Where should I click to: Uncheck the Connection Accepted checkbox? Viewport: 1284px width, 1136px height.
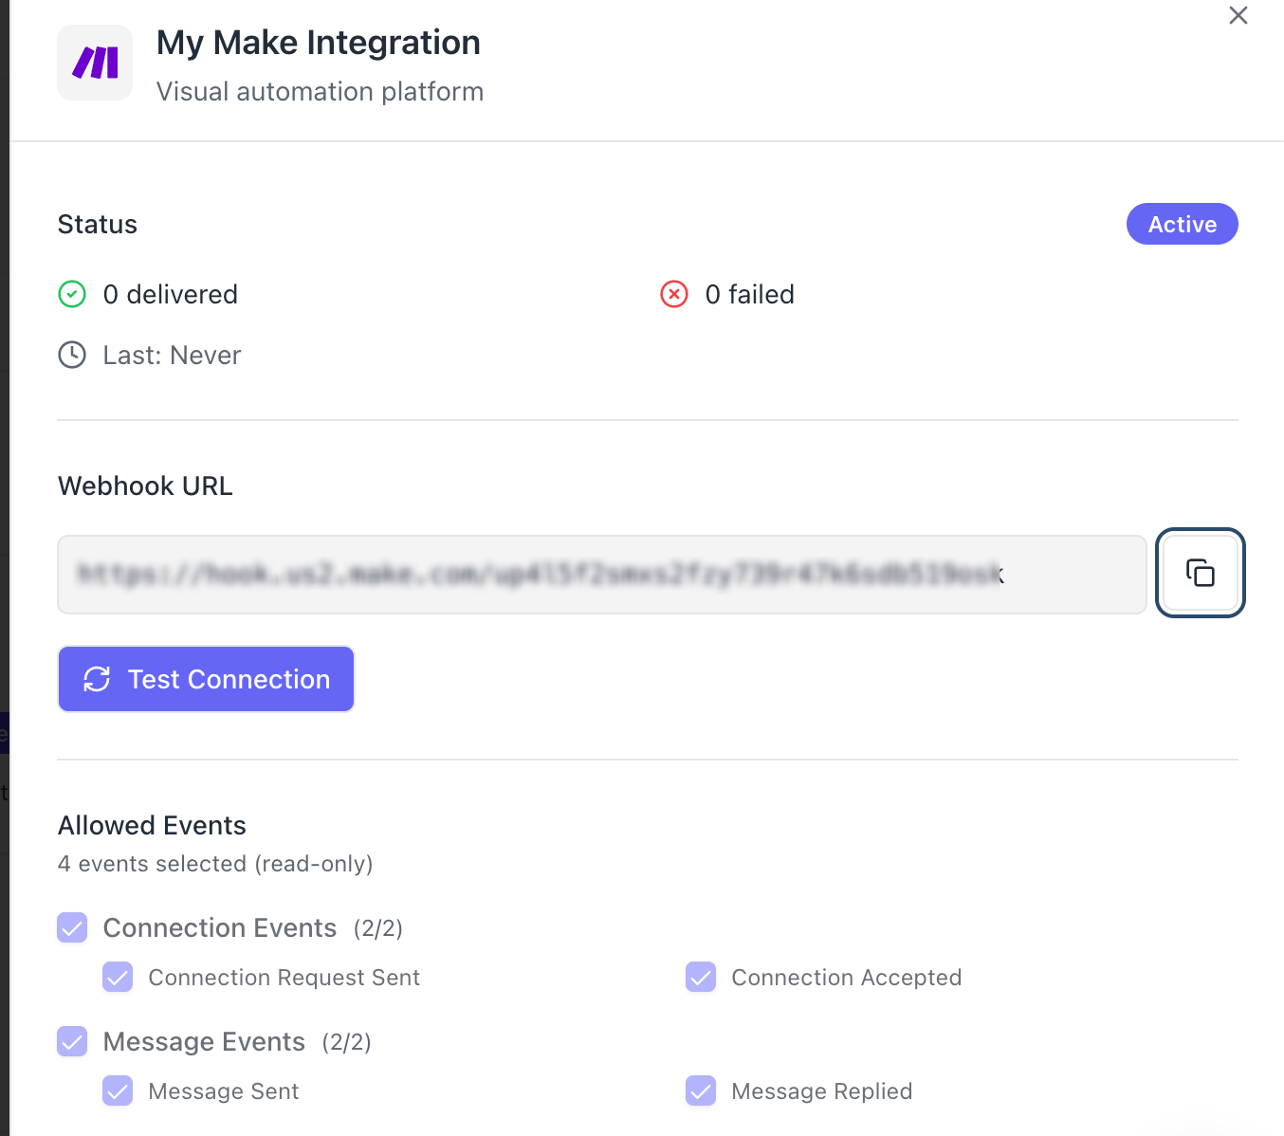pyautogui.click(x=701, y=978)
